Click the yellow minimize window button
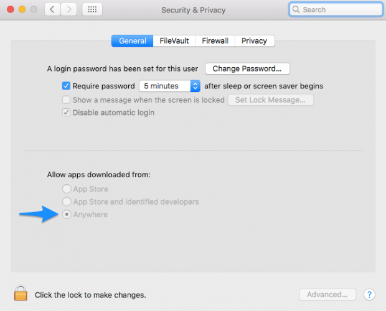This screenshot has width=386, height=311. pos(21,10)
